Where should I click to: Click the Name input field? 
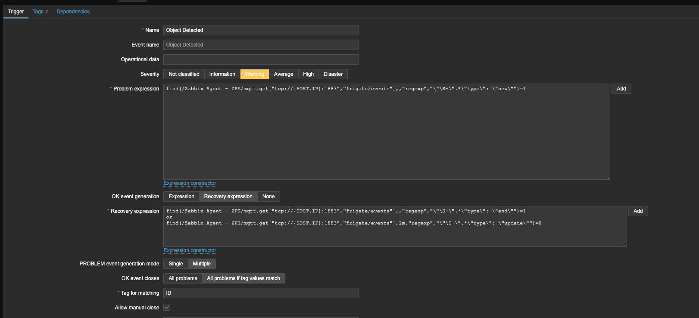click(x=260, y=30)
